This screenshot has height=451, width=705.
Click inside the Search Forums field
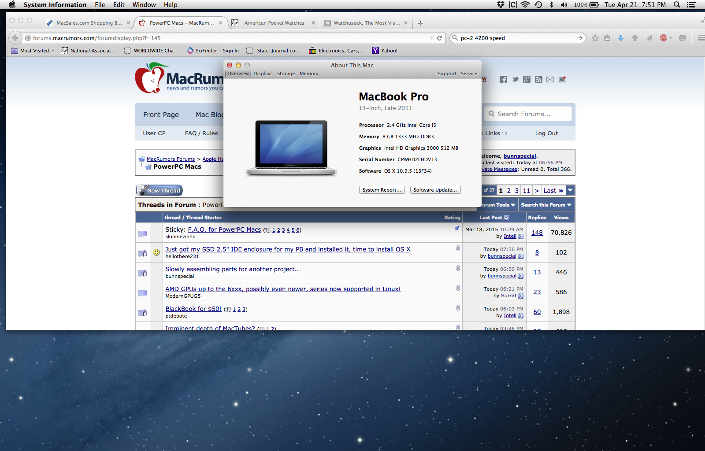click(x=528, y=114)
